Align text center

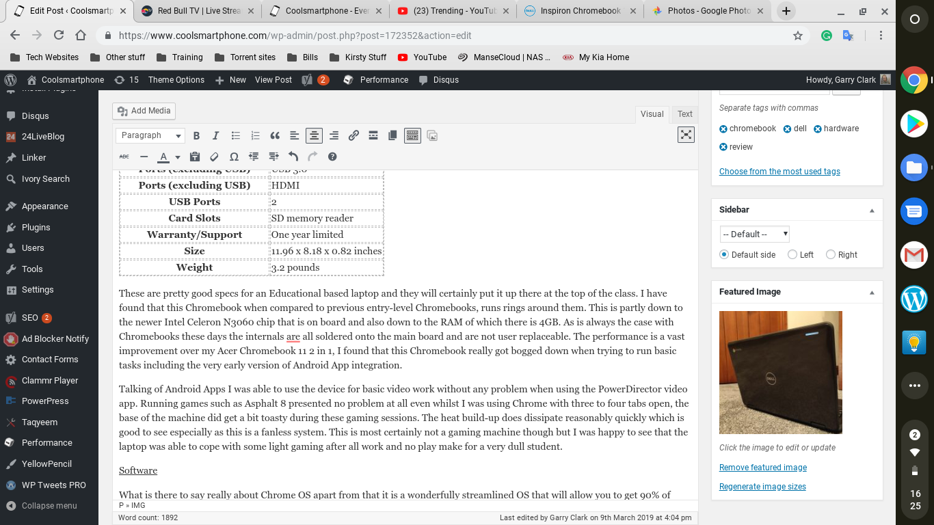click(x=314, y=135)
